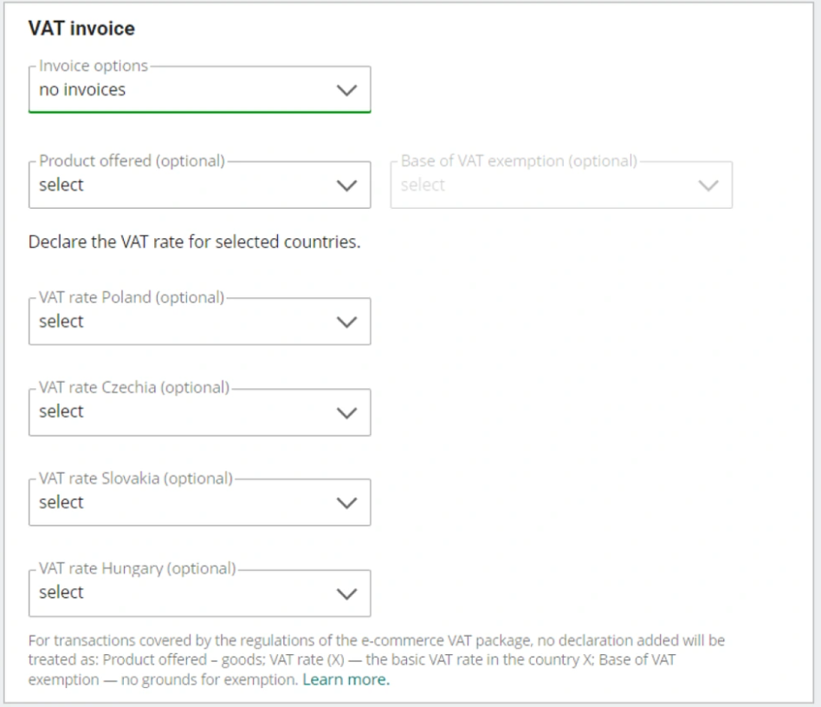Click the VAT rate Slovakia chevron arrow
Viewport: 821px width, 707px height.
346,503
